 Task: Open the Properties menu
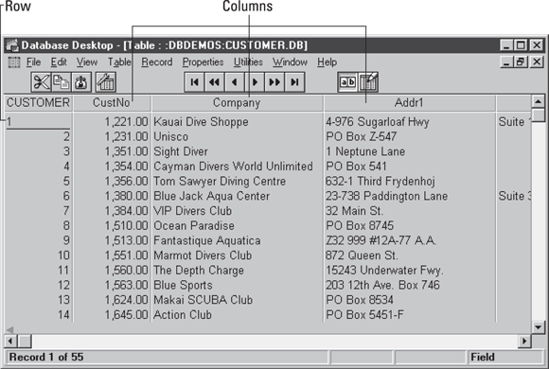(x=203, y=62)
